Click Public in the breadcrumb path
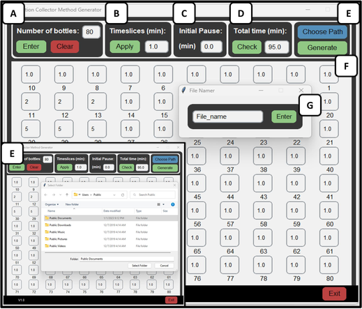362x309 pixels. 97,195
